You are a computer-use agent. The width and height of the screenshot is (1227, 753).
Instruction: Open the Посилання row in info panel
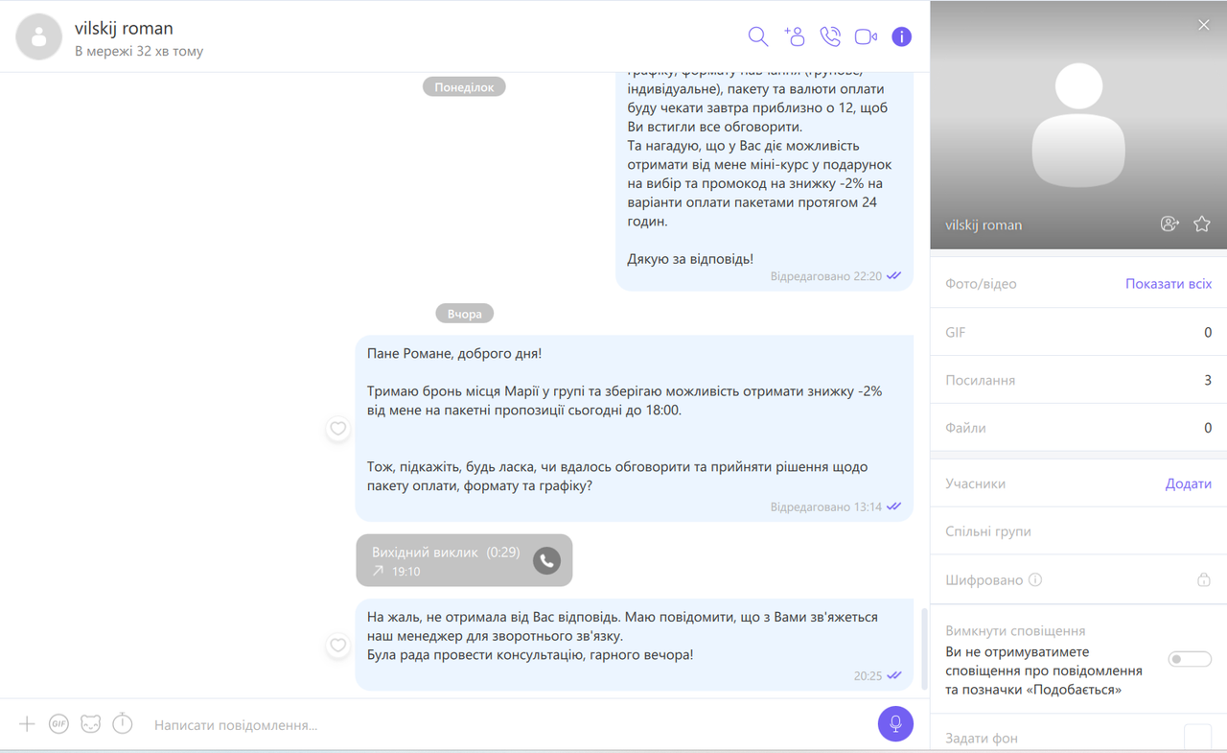coord(1078,380)
